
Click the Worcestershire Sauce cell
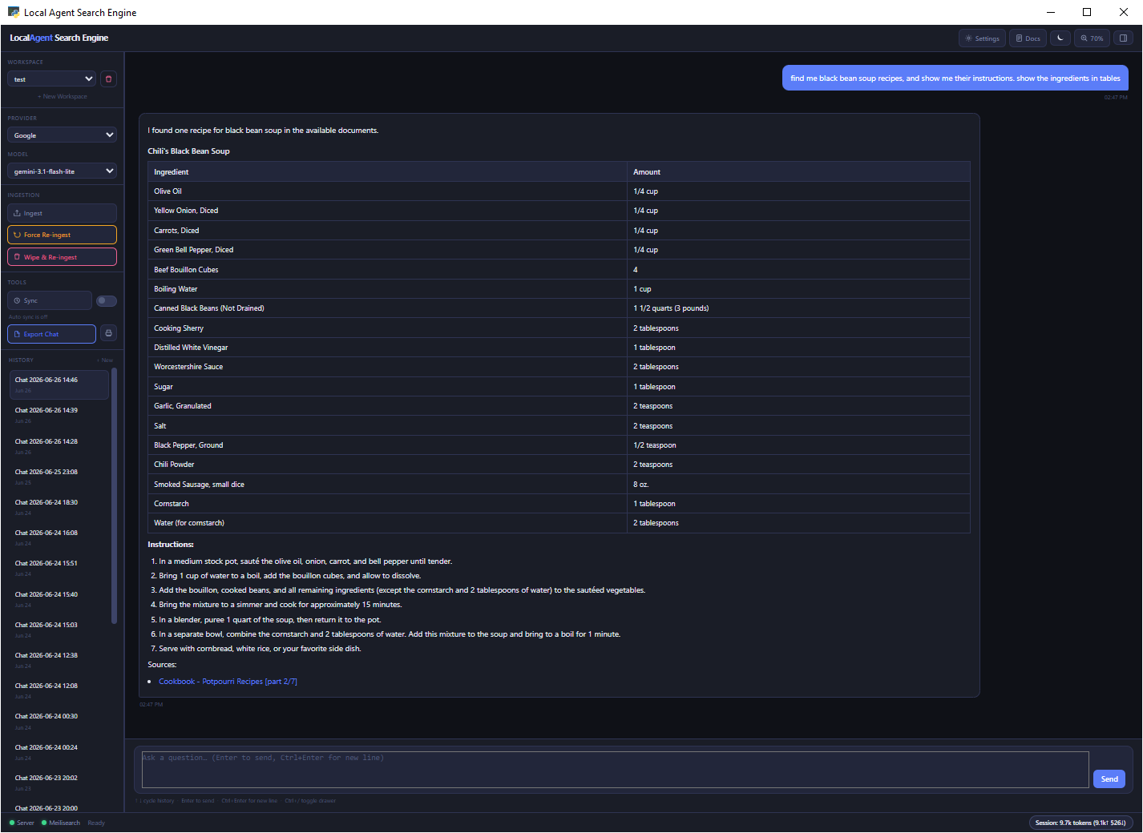click(387, 367)
